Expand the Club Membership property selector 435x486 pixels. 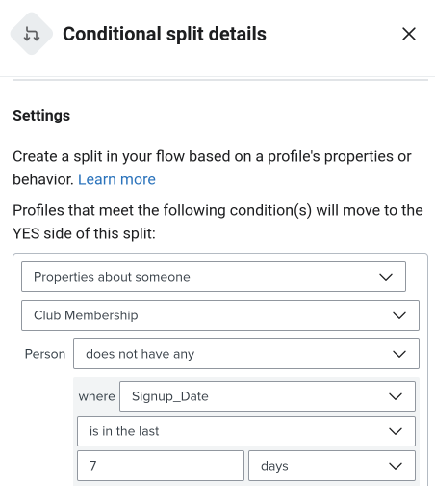(220, 315)
